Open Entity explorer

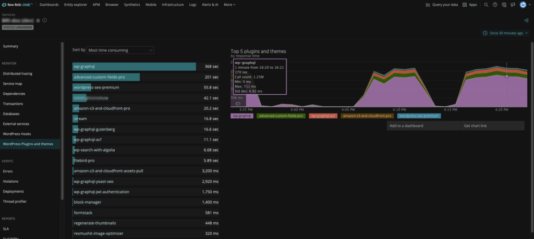[x=76, y=5]
